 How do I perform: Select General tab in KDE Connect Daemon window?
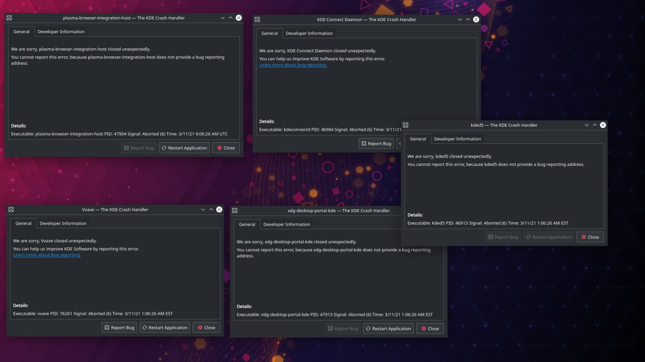tap(270, 33)
